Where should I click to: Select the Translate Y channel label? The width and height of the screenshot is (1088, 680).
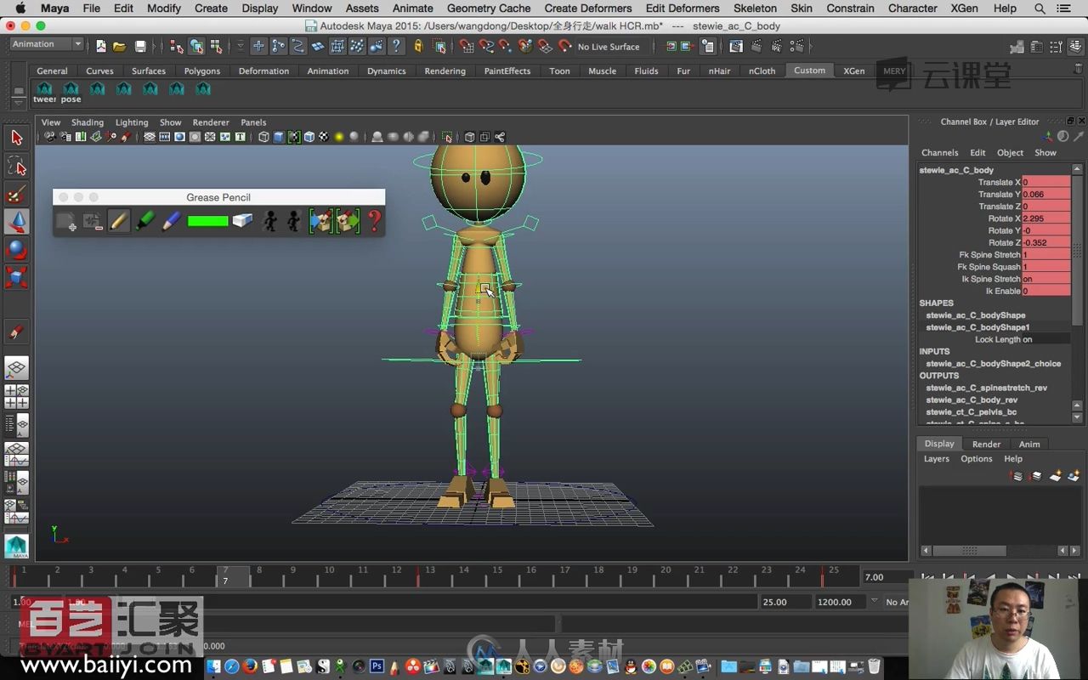[999, 195]
